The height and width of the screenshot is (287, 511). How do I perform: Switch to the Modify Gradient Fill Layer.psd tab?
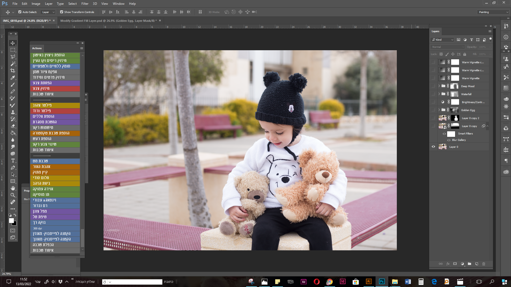tap(108, 21)
